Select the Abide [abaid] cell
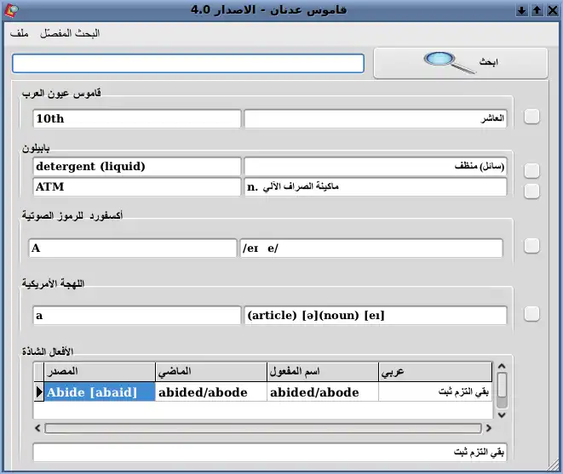Image resolution: width=563 pixels, height=474 pixels. [100, 391]
